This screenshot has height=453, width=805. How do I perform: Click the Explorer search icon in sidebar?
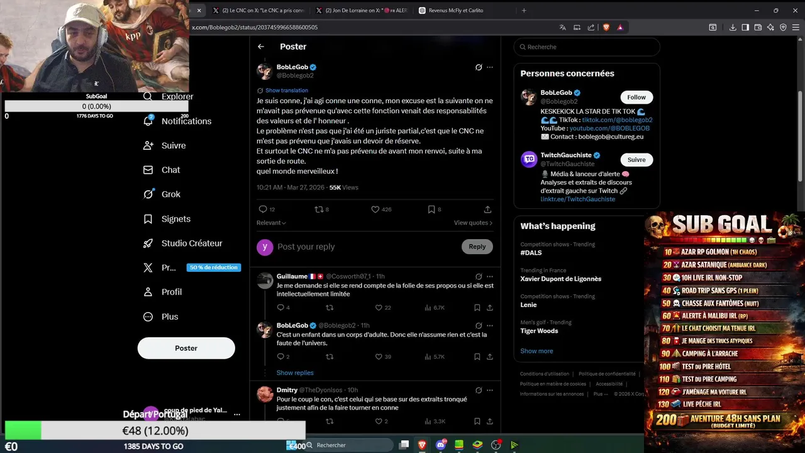148,96
